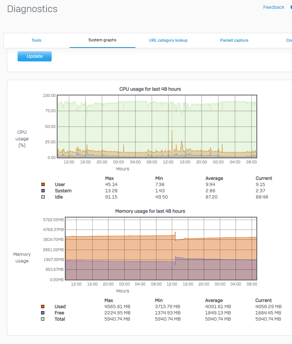
Task: Click the Idle min value 49.50
Action: tap(162, 197)
